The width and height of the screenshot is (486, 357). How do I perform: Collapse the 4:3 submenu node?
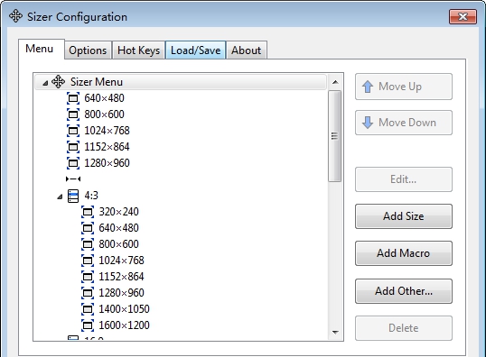coord(61,197)
